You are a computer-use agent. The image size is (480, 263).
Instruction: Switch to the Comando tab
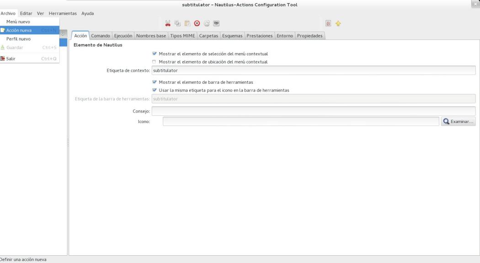101,36
